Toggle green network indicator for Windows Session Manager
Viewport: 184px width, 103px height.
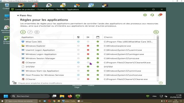pyautogui.click(x=88, y=58)
